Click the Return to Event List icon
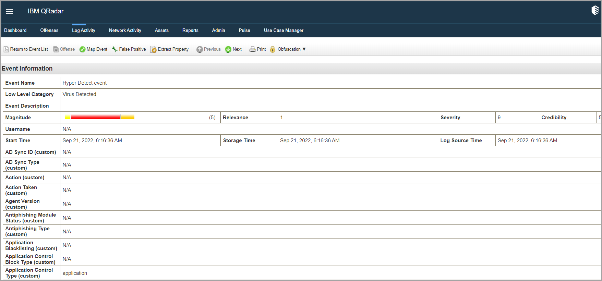602x281 pixels. [x=6, y=49]
